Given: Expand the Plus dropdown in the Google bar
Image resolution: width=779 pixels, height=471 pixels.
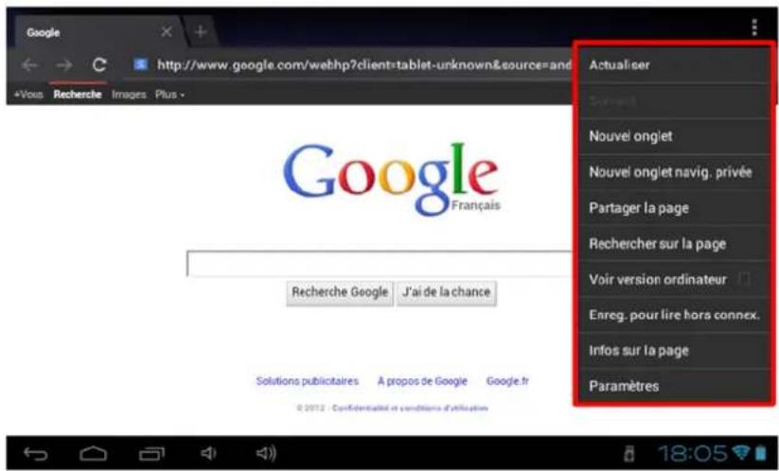Looking at the screenshot, I should click(170, 95).
